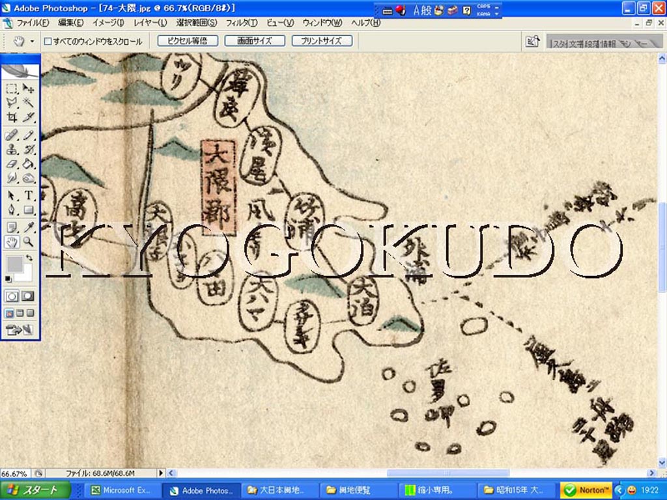Enable すべてのウィンドウをスクロール checkbox
The width and height of the screenshot is (667, 500).
point(48,41)
